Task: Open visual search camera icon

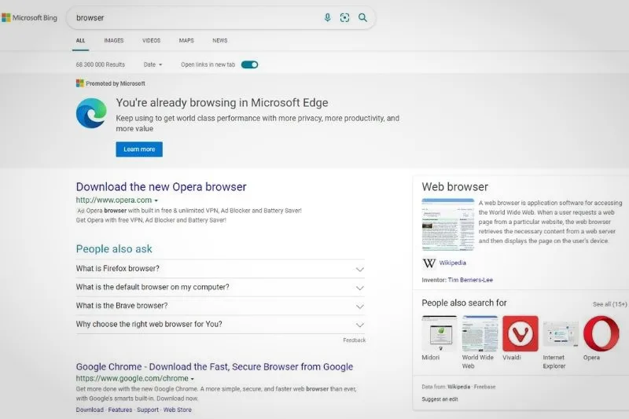Action: pyautogui.click(x=344, y=17)
